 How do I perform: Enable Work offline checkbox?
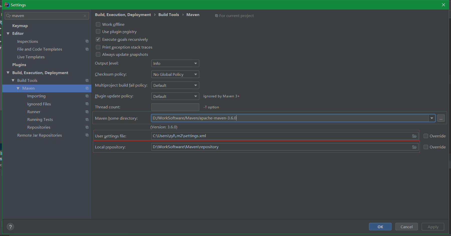coord(98,24)
